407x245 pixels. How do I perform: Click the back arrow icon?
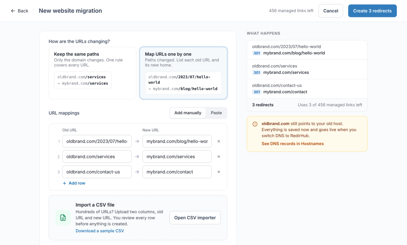(x=13, y=11)
